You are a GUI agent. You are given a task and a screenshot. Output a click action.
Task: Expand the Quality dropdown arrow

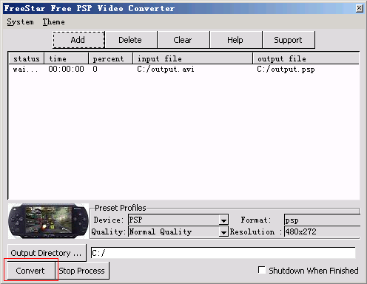(x=223, y=231)
